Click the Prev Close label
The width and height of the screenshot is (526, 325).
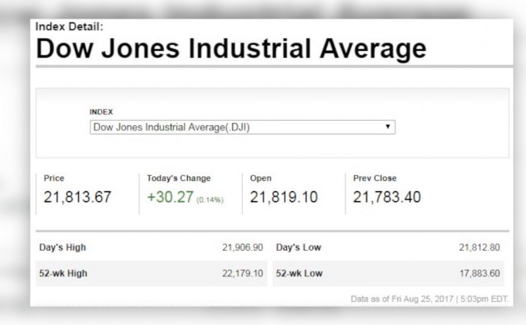point(374,178)
